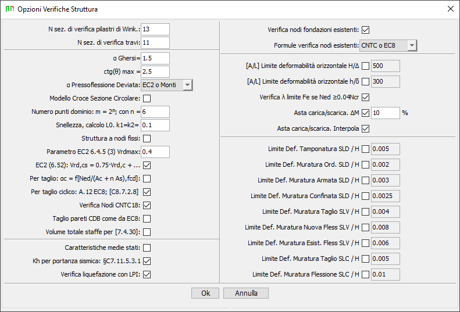The height and width of the screenshot is (312, 460).
Task: Uncheck Verifica Nodi CNTC18 option
Action: click(147, 205)
